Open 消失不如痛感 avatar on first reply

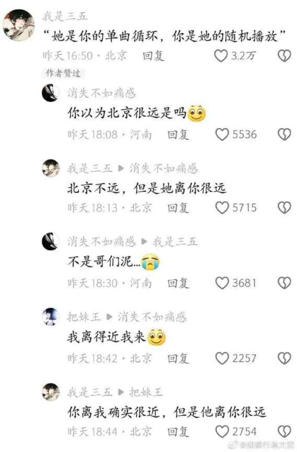pos(51,93)
